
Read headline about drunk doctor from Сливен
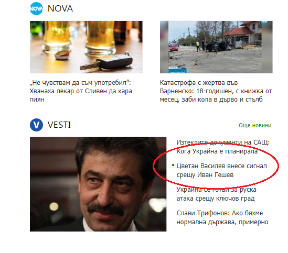click(81, 91)
